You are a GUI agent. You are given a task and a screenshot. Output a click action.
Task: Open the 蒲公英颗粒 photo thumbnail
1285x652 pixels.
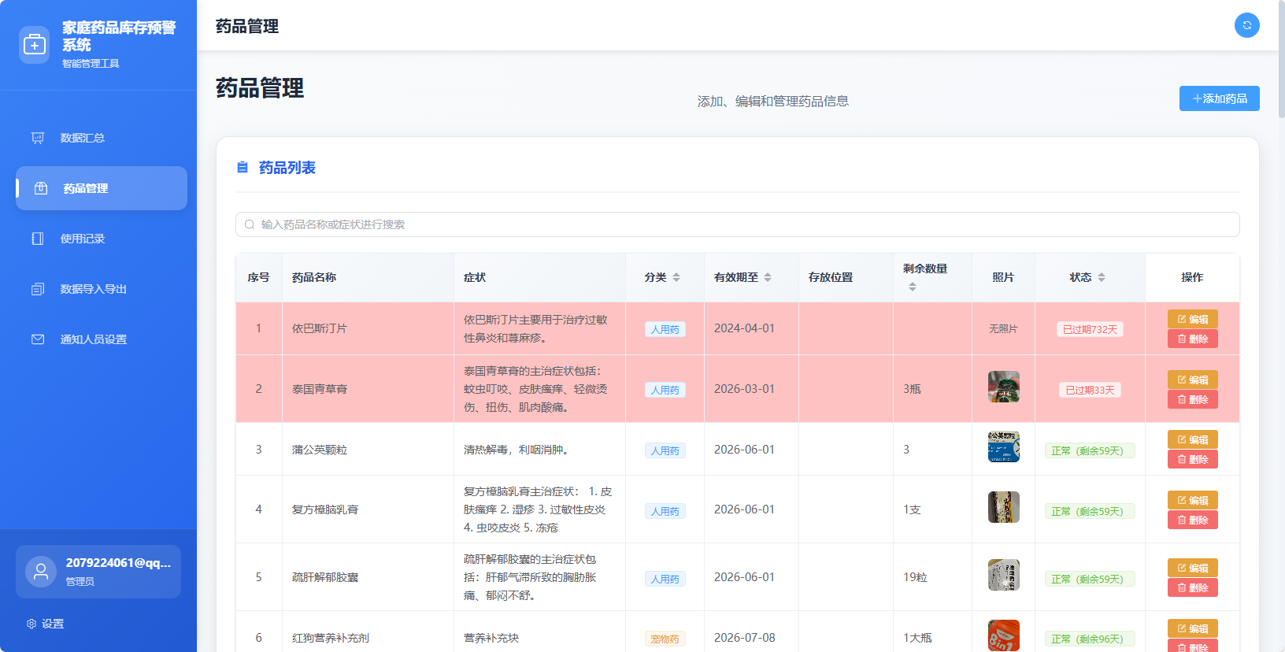pyautogui.click(x=1004, y=446)
